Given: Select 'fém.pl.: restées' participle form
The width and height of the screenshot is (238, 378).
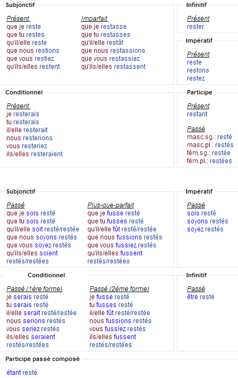Looking at the screenshot, I should 209,161.
